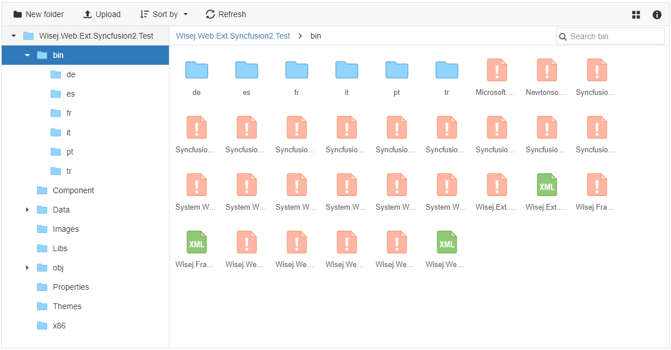The width and height of the screenshot is (671, 350).
Task: Select the pt folder icon in grid
Action: [x=397, y=70]
